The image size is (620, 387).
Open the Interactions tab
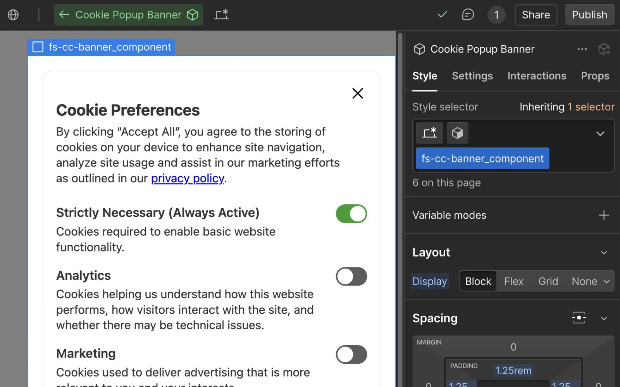pyautogui.click(x=537, y=76)
